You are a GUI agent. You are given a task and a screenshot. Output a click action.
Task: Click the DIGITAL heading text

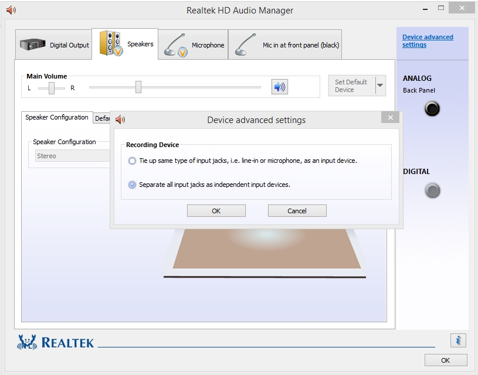tap(416, 172)
